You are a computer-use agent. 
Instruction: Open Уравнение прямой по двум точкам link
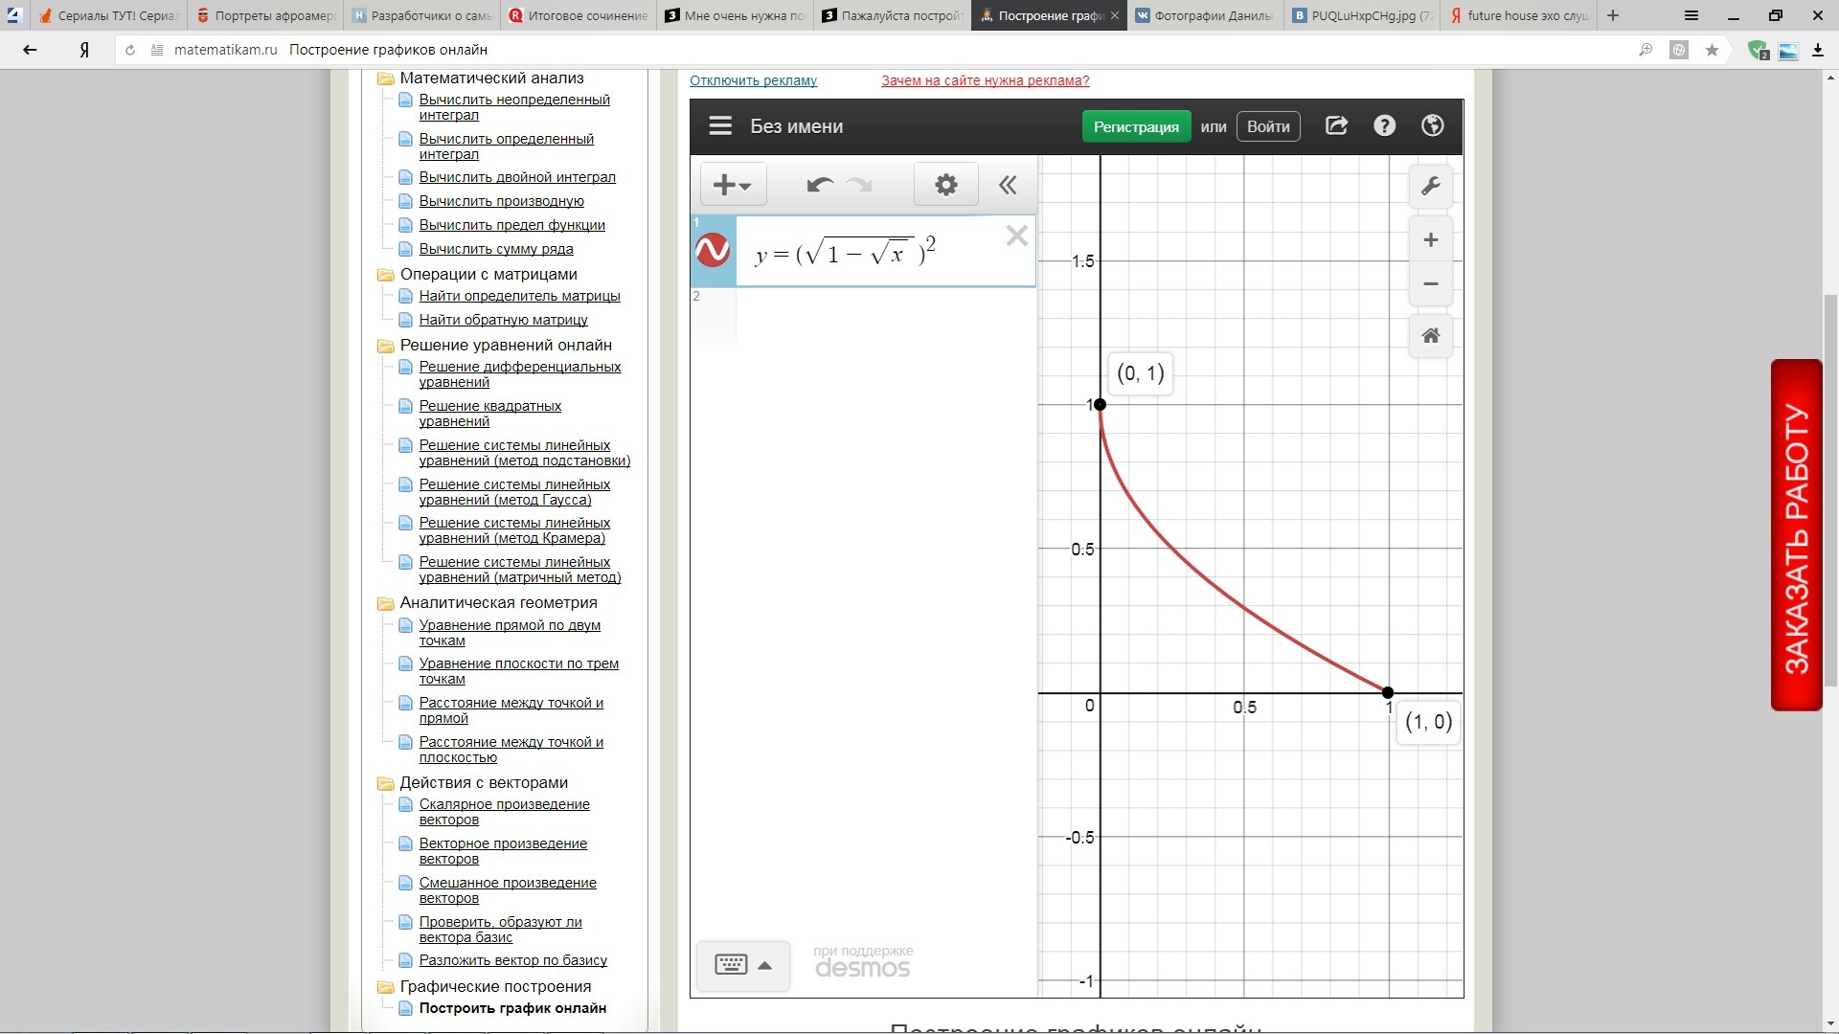coord(510,633)
